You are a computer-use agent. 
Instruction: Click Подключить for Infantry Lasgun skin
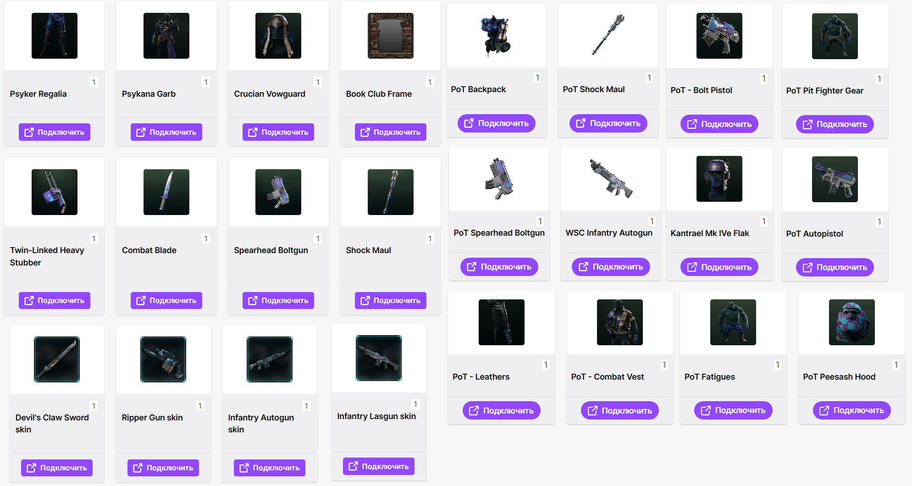click(x=379, y=466)
